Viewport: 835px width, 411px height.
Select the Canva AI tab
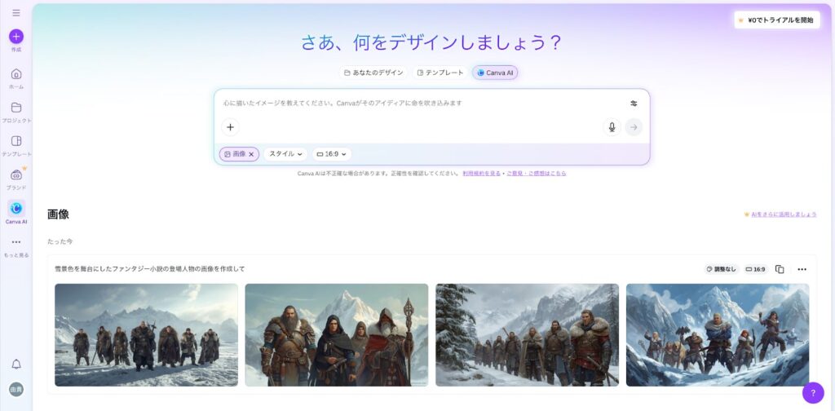[495, 73]
